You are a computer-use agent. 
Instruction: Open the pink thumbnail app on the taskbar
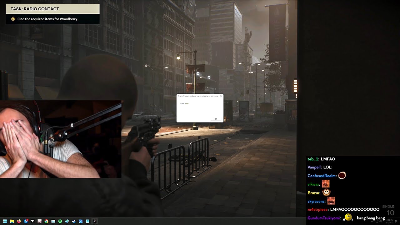click(x=40, y=222)
